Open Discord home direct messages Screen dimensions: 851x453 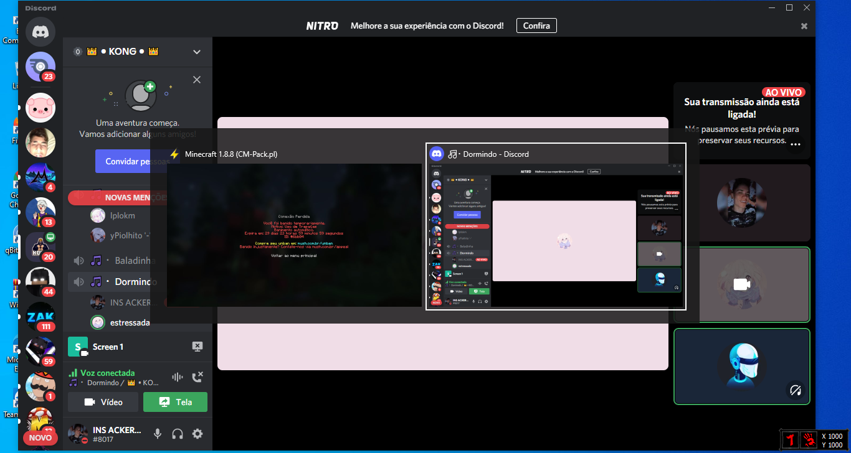pyautogui.click(x=40, y=32)
